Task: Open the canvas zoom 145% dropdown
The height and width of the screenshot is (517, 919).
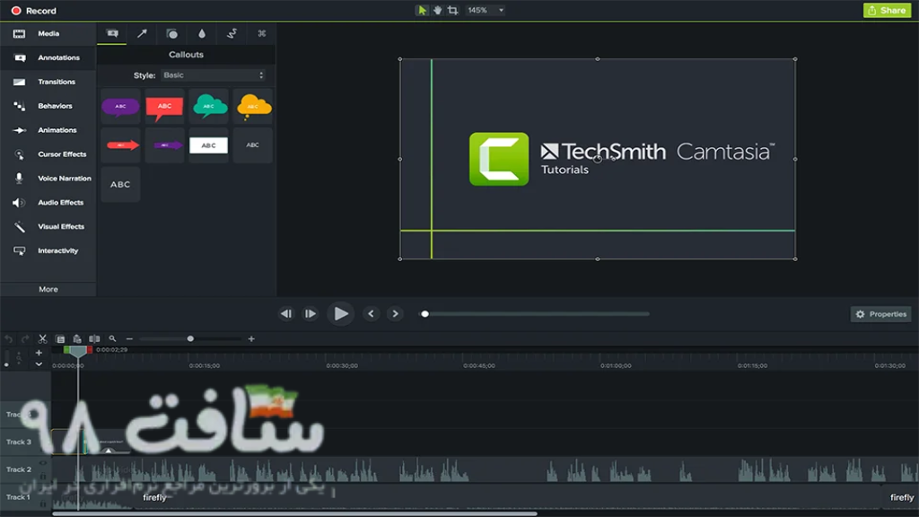Action: (486, 10)
